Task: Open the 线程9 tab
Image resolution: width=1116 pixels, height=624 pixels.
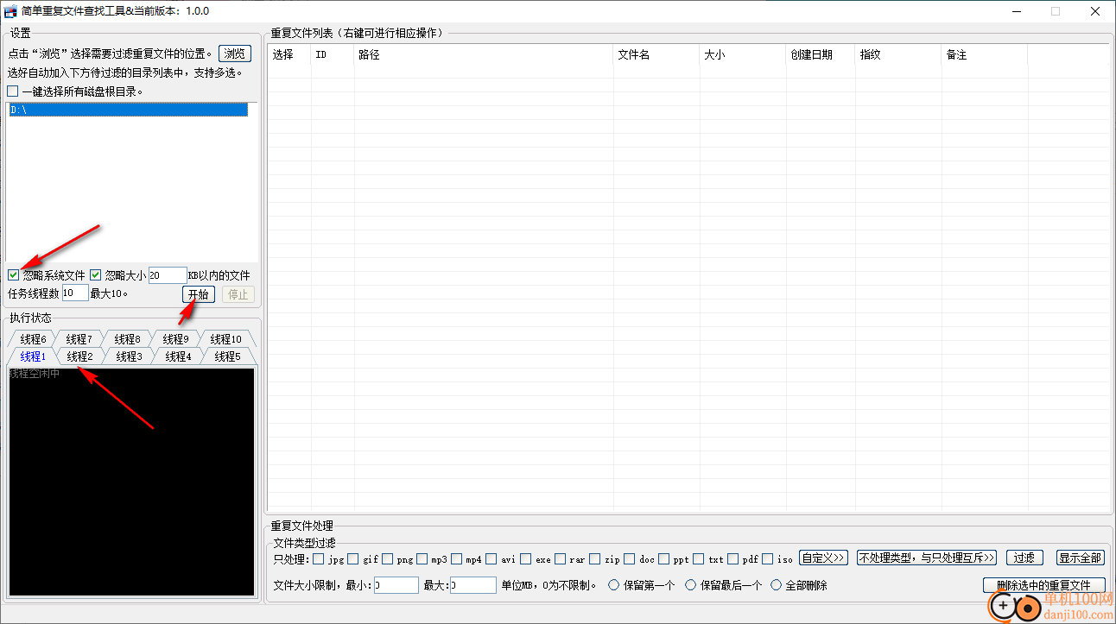Action: pos(174,339)
